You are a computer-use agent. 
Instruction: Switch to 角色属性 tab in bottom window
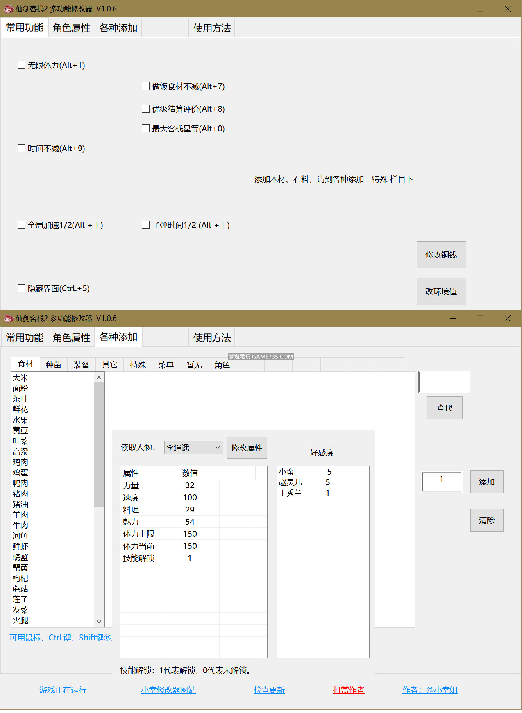(72, 338)
